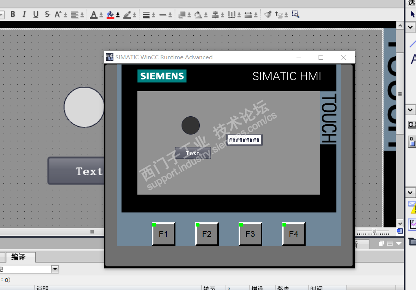Click the align objects icon
416x290 pixels.
click(x=215, y=14)
